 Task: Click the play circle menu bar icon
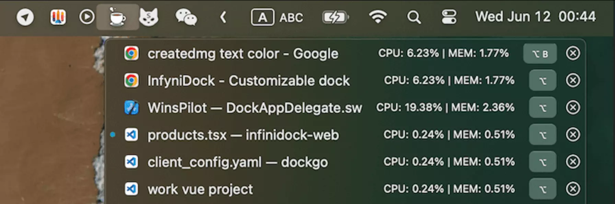87,17
